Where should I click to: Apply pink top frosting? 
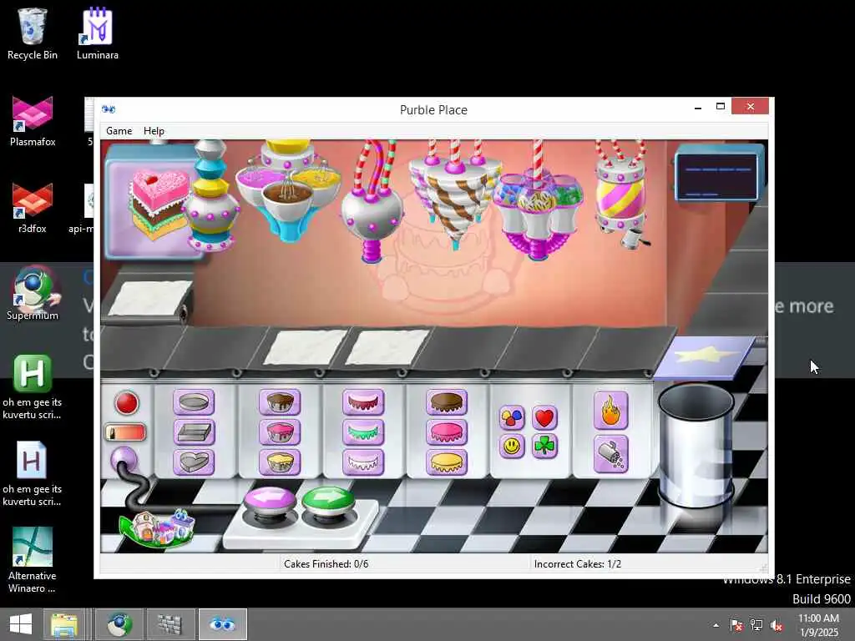(x=447, y=432)
